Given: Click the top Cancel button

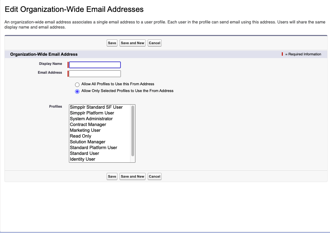Looking at the screenshot, I should (x=154, y=43).
